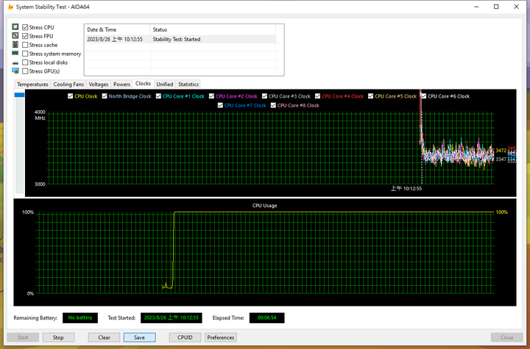Click the CPU Usage graph title

(265, 205)
